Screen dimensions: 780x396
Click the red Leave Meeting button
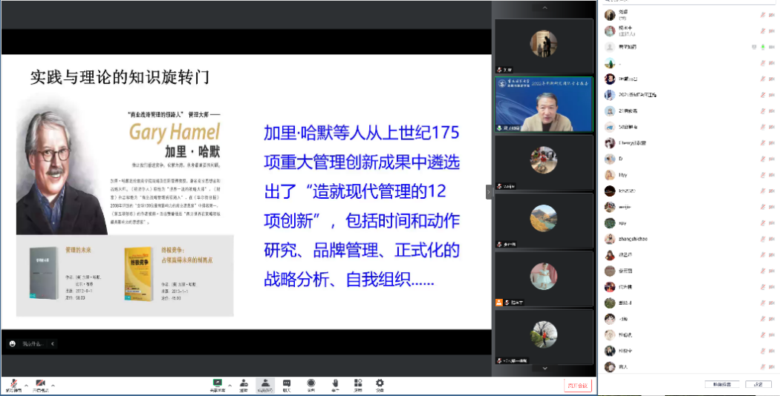pyautogui.click(x=577, y=386)
